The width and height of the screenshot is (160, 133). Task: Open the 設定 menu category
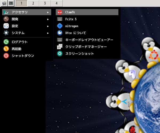(27, 26)
